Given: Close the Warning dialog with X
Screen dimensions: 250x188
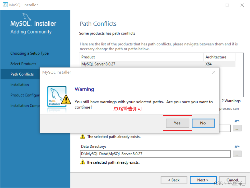Looking at the screenshot, I should [x=214, y=72].
